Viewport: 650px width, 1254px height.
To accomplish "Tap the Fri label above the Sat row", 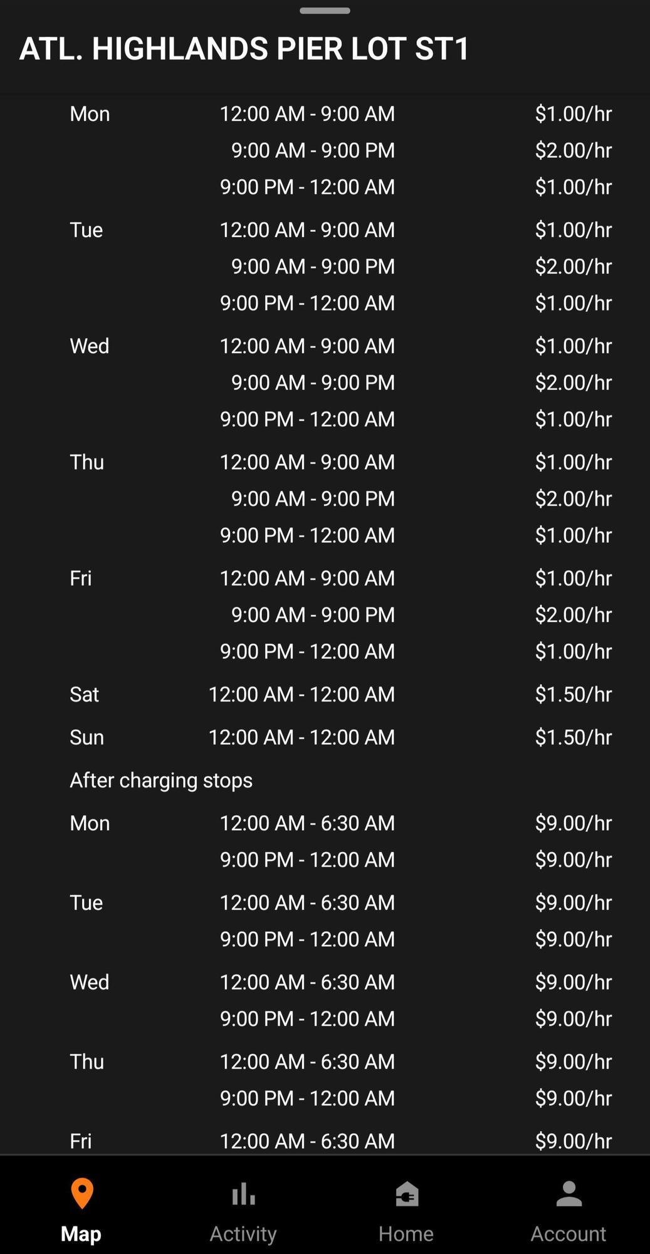I will (81, 578).
